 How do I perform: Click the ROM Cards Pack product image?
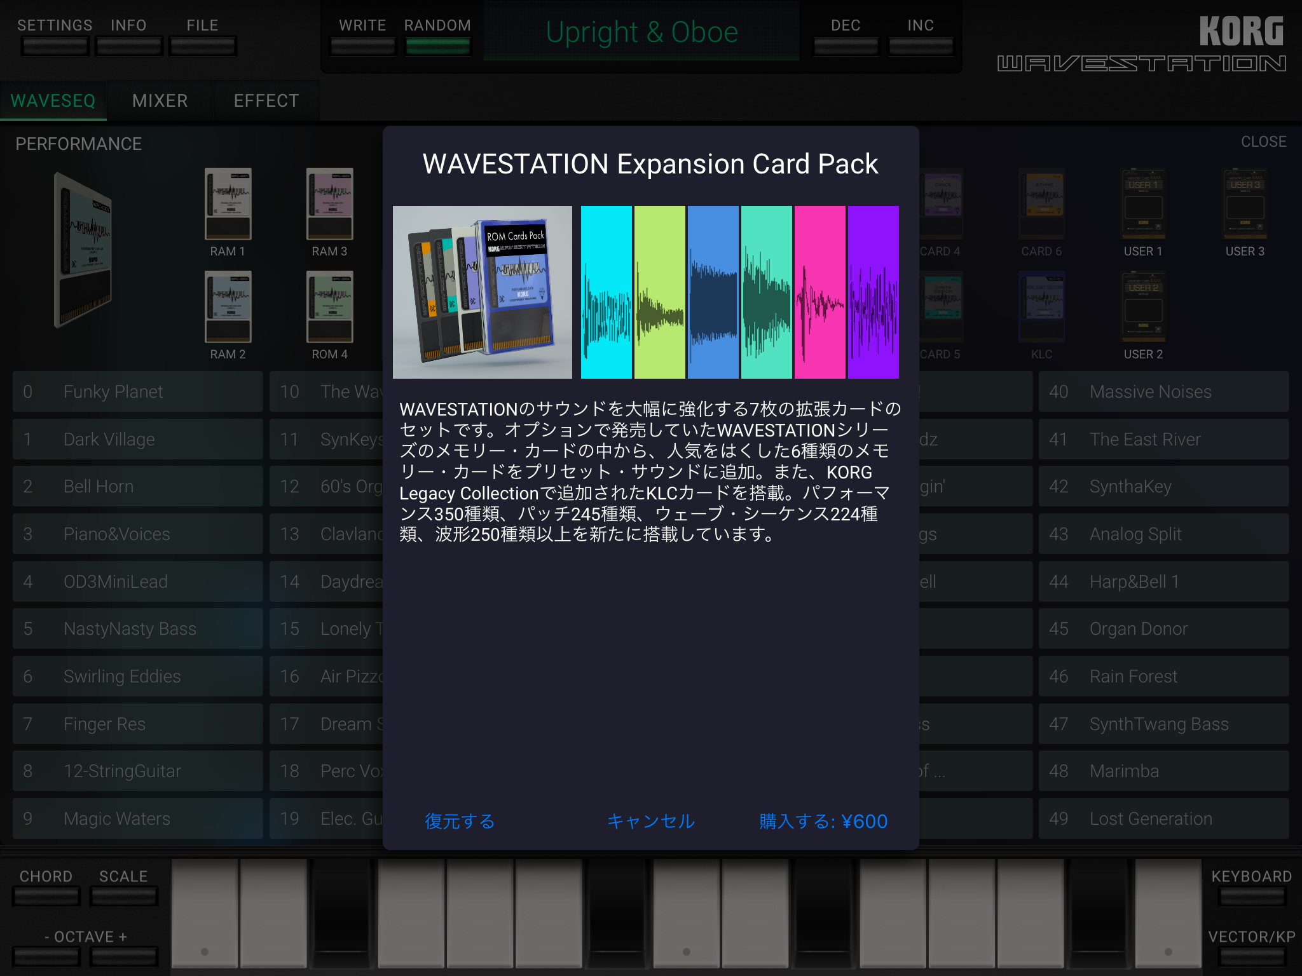(483, 292)
